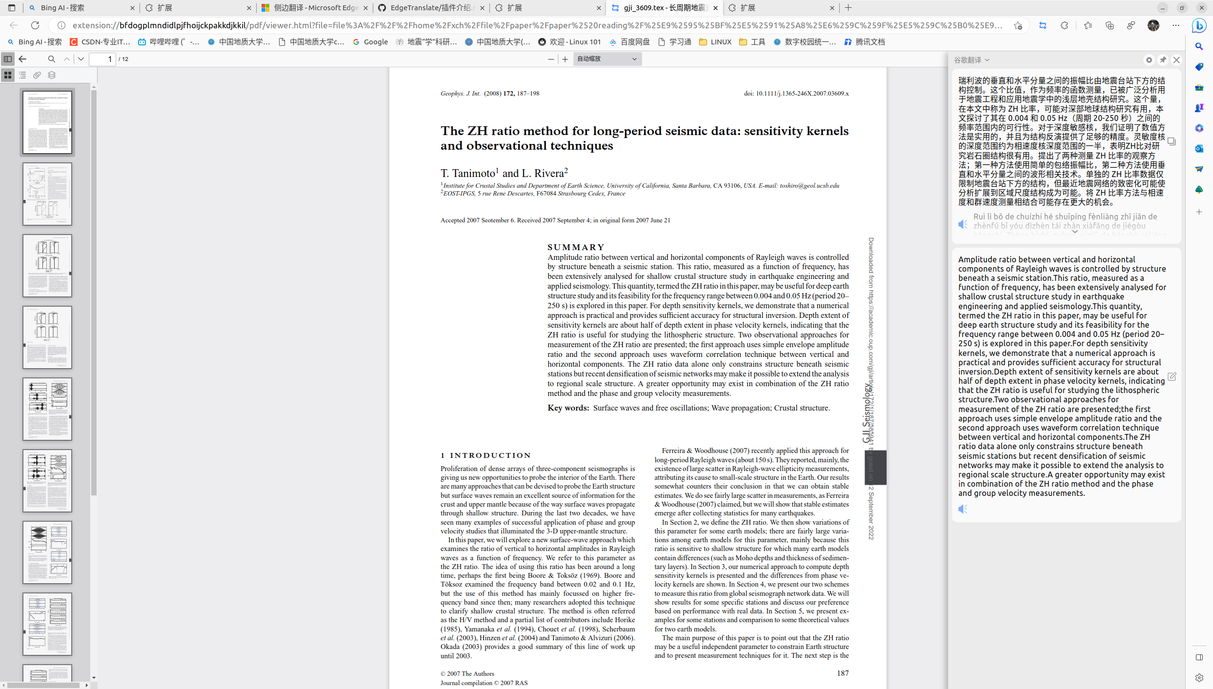Open the 腾讯文档 bookmark
This screenshot has width=1213, height=689.
[865, 42]
